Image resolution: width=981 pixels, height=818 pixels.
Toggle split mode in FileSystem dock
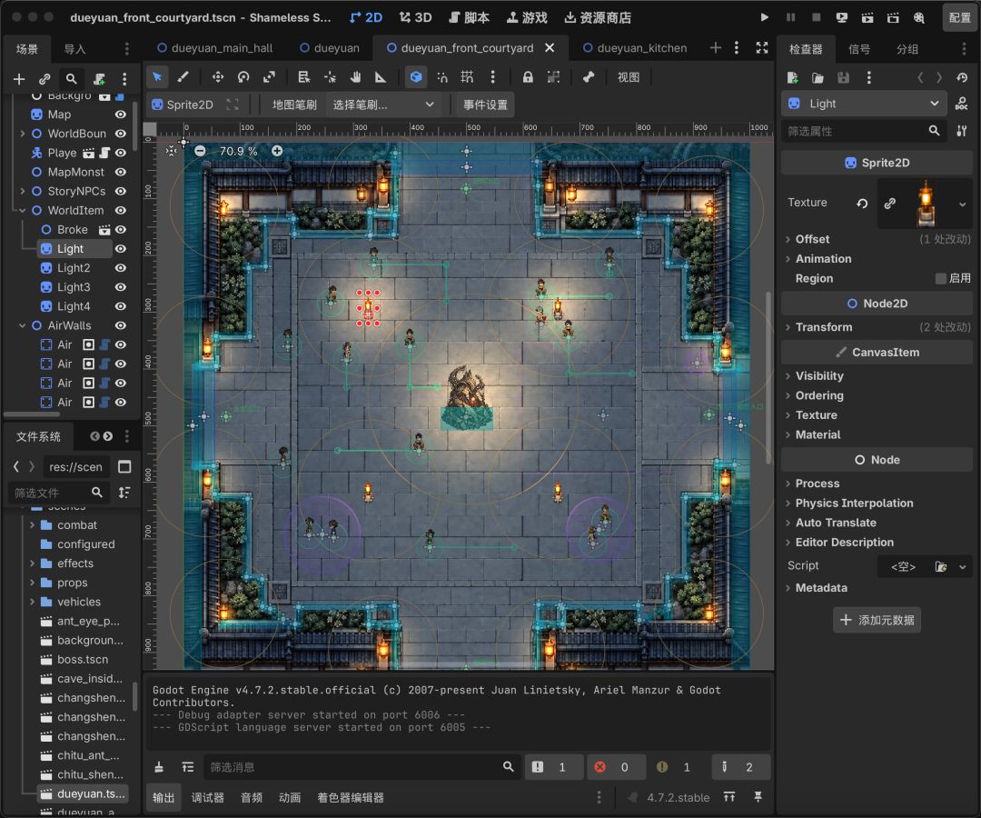click(x=124, y=467)
